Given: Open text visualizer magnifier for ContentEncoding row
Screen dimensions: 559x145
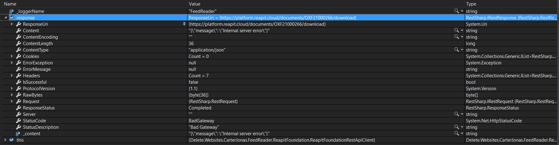Looking at the screenshot, I should point(457,37).
